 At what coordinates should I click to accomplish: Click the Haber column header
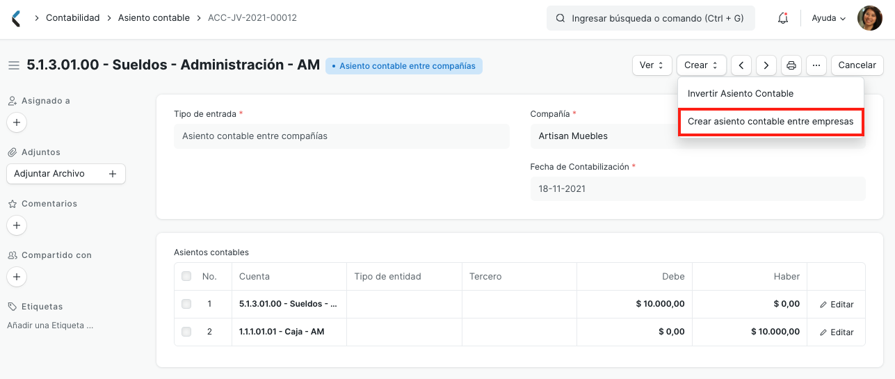pos(750,277)
